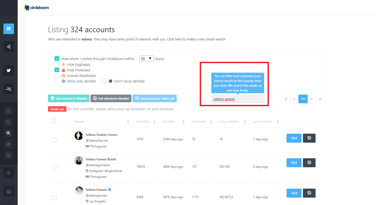The width and height of the screenshot is (376, 205).
Task: Sort by Joined column arrows
Action: tap(184, 122)
